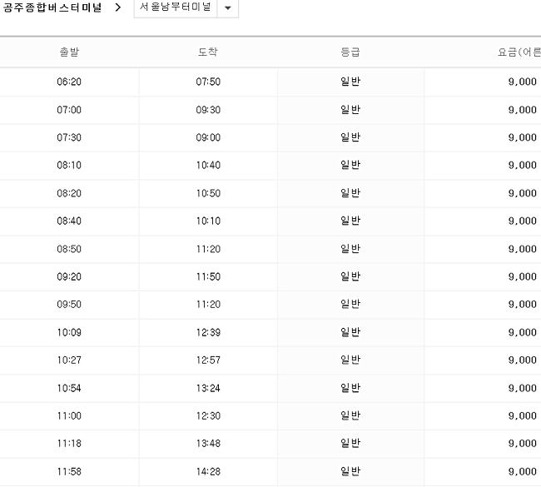Viewport: 541px width, 487px height.
Task: Select the 10:27 departure time
Action: [69, 360]
